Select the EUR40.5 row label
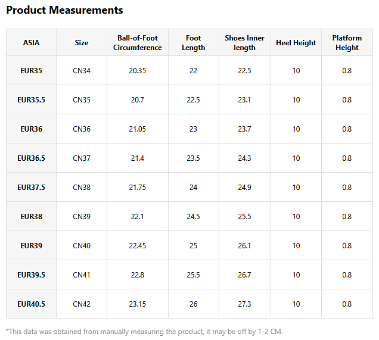 31,304
